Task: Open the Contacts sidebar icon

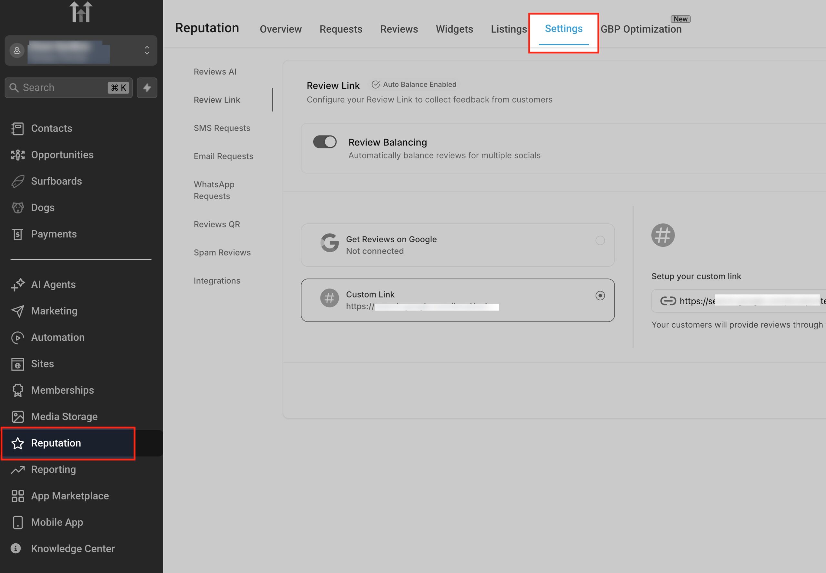Action: point(18,128)
